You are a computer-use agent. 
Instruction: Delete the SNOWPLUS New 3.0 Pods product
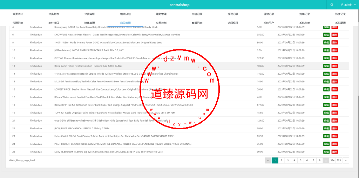click(x=334, y=35)
